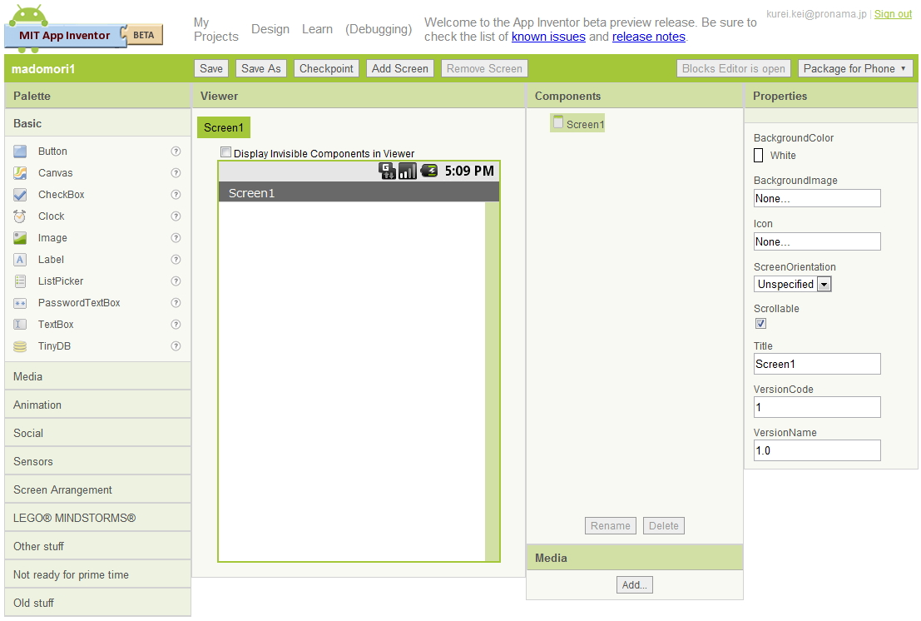Open help for PasswordTextBox component
Image resolution: width=921 pixels, height=621 pixels.
tap(176, 303)
